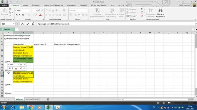Confirm the cell entry with the checkmark

pyautogui.click(x=28, y=24)
